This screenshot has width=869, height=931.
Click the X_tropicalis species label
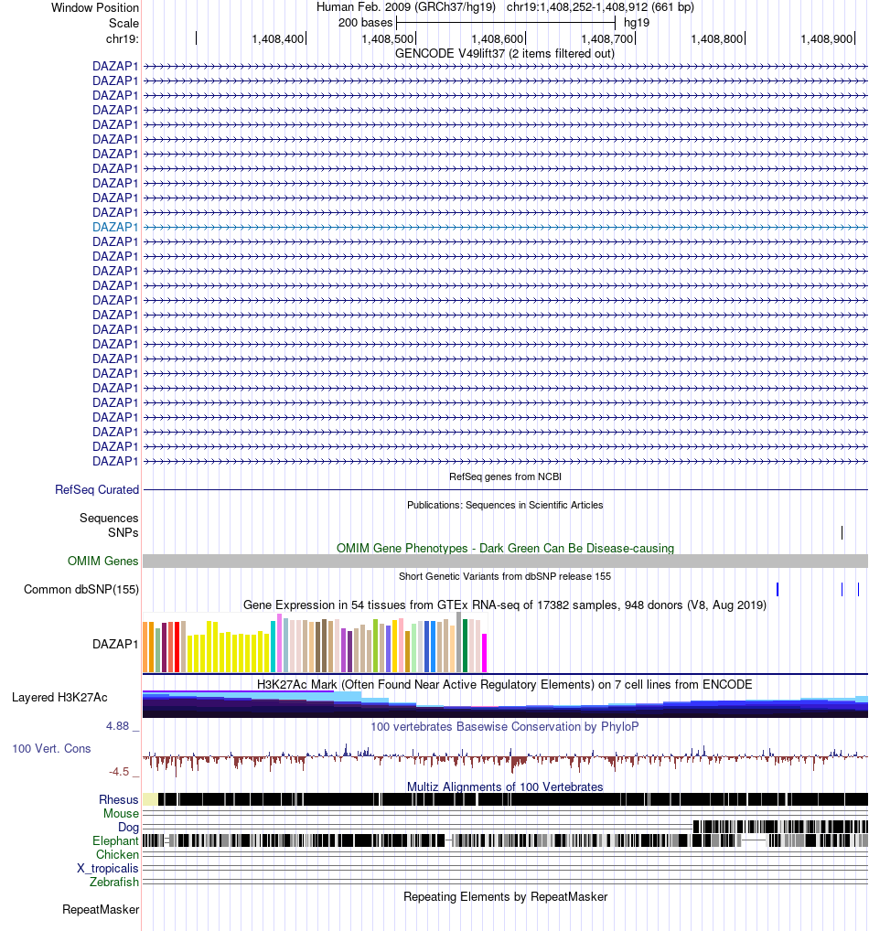[x=108, y=868]
